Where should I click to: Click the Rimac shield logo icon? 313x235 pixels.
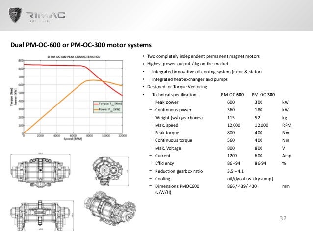click(15, 15)
